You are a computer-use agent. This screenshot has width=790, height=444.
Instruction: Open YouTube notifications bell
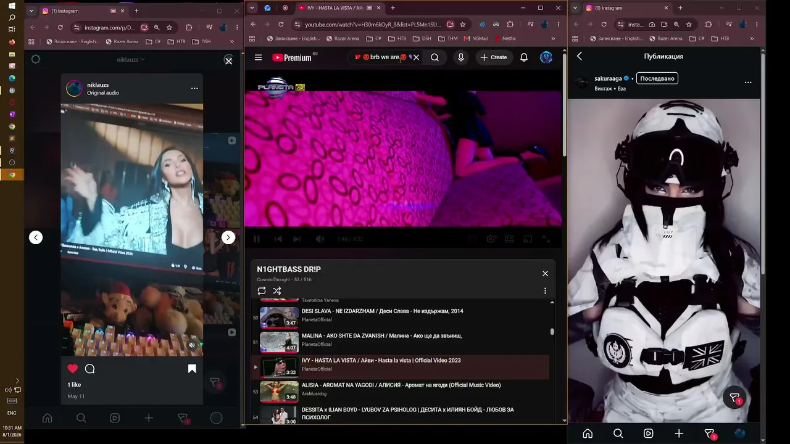pyautogui.click(x=524, y=57)
